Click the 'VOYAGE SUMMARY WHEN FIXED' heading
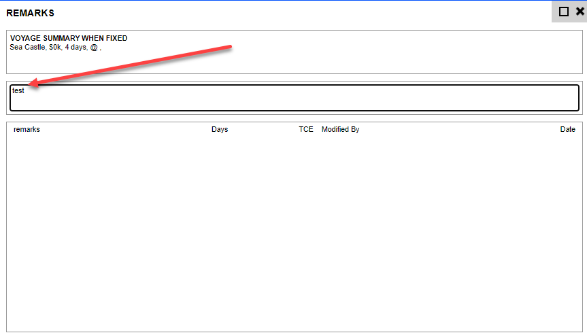Viewport: 587px width, 335px height. [69, 39]
